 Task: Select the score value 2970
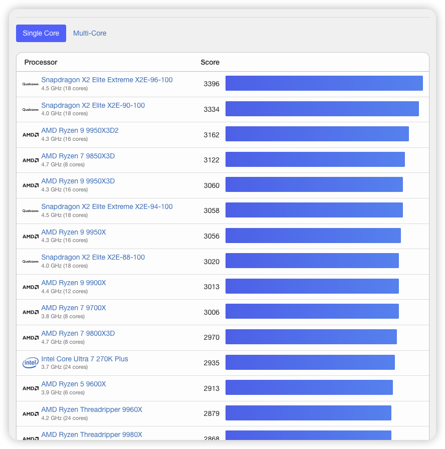point(211,337)
